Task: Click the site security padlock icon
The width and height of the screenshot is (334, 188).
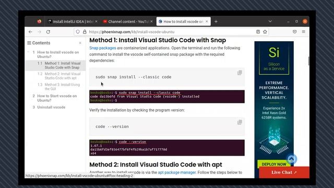Action: coord(85,32)
